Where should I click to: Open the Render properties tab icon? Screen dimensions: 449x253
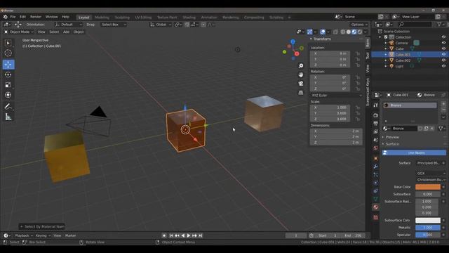click(x=376, y=115)
